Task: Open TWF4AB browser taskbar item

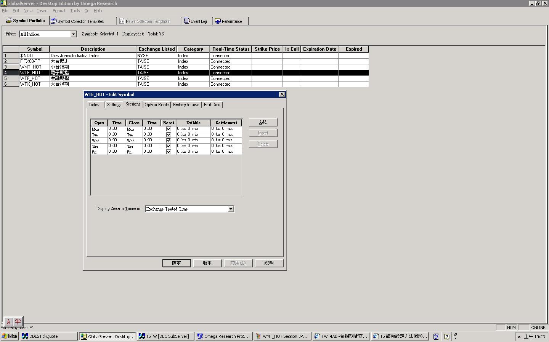Action: (341, 336)
